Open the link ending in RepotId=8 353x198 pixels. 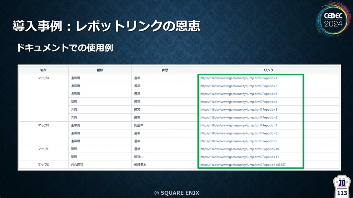coord(239,133)
